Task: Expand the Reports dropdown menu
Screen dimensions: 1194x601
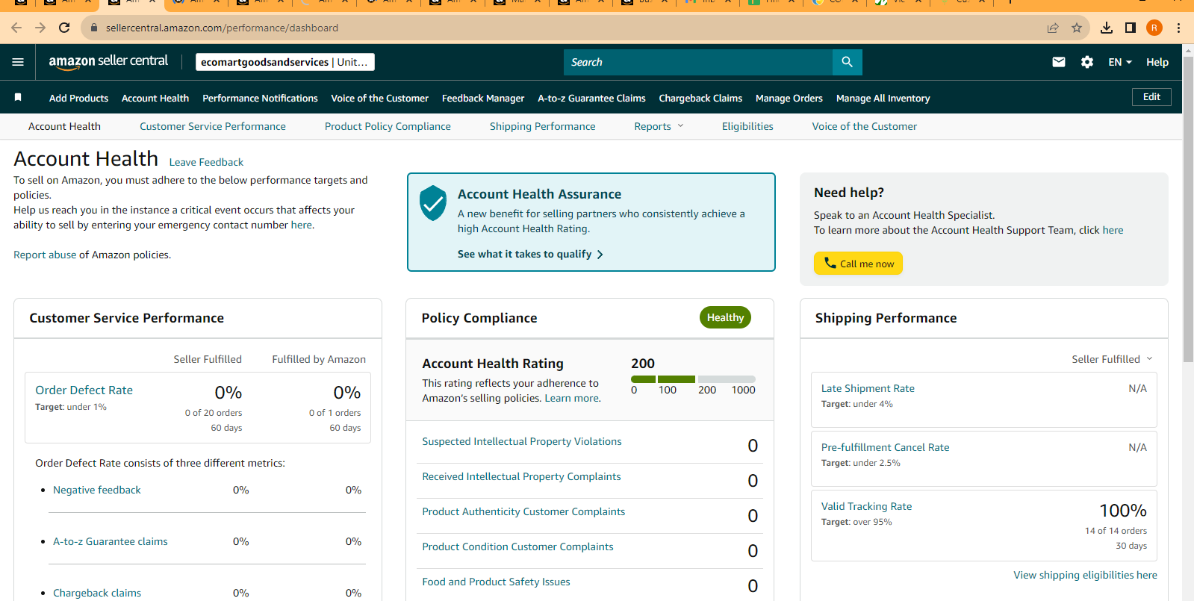Action: (x=659, y=126)
